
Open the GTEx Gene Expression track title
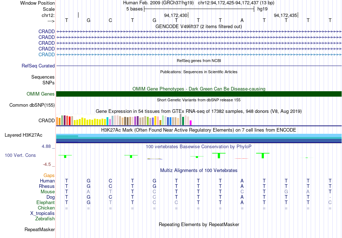[199, 111]
